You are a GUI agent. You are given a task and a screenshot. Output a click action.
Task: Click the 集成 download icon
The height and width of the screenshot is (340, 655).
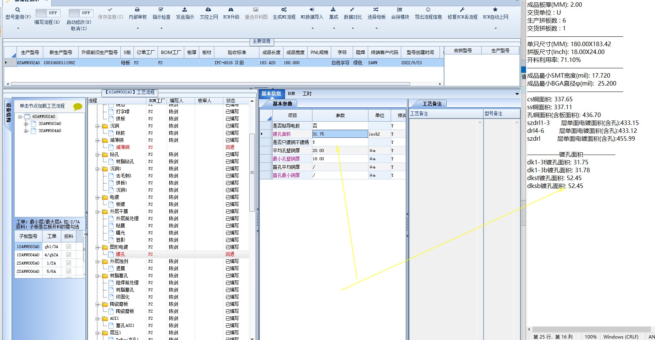333,9
